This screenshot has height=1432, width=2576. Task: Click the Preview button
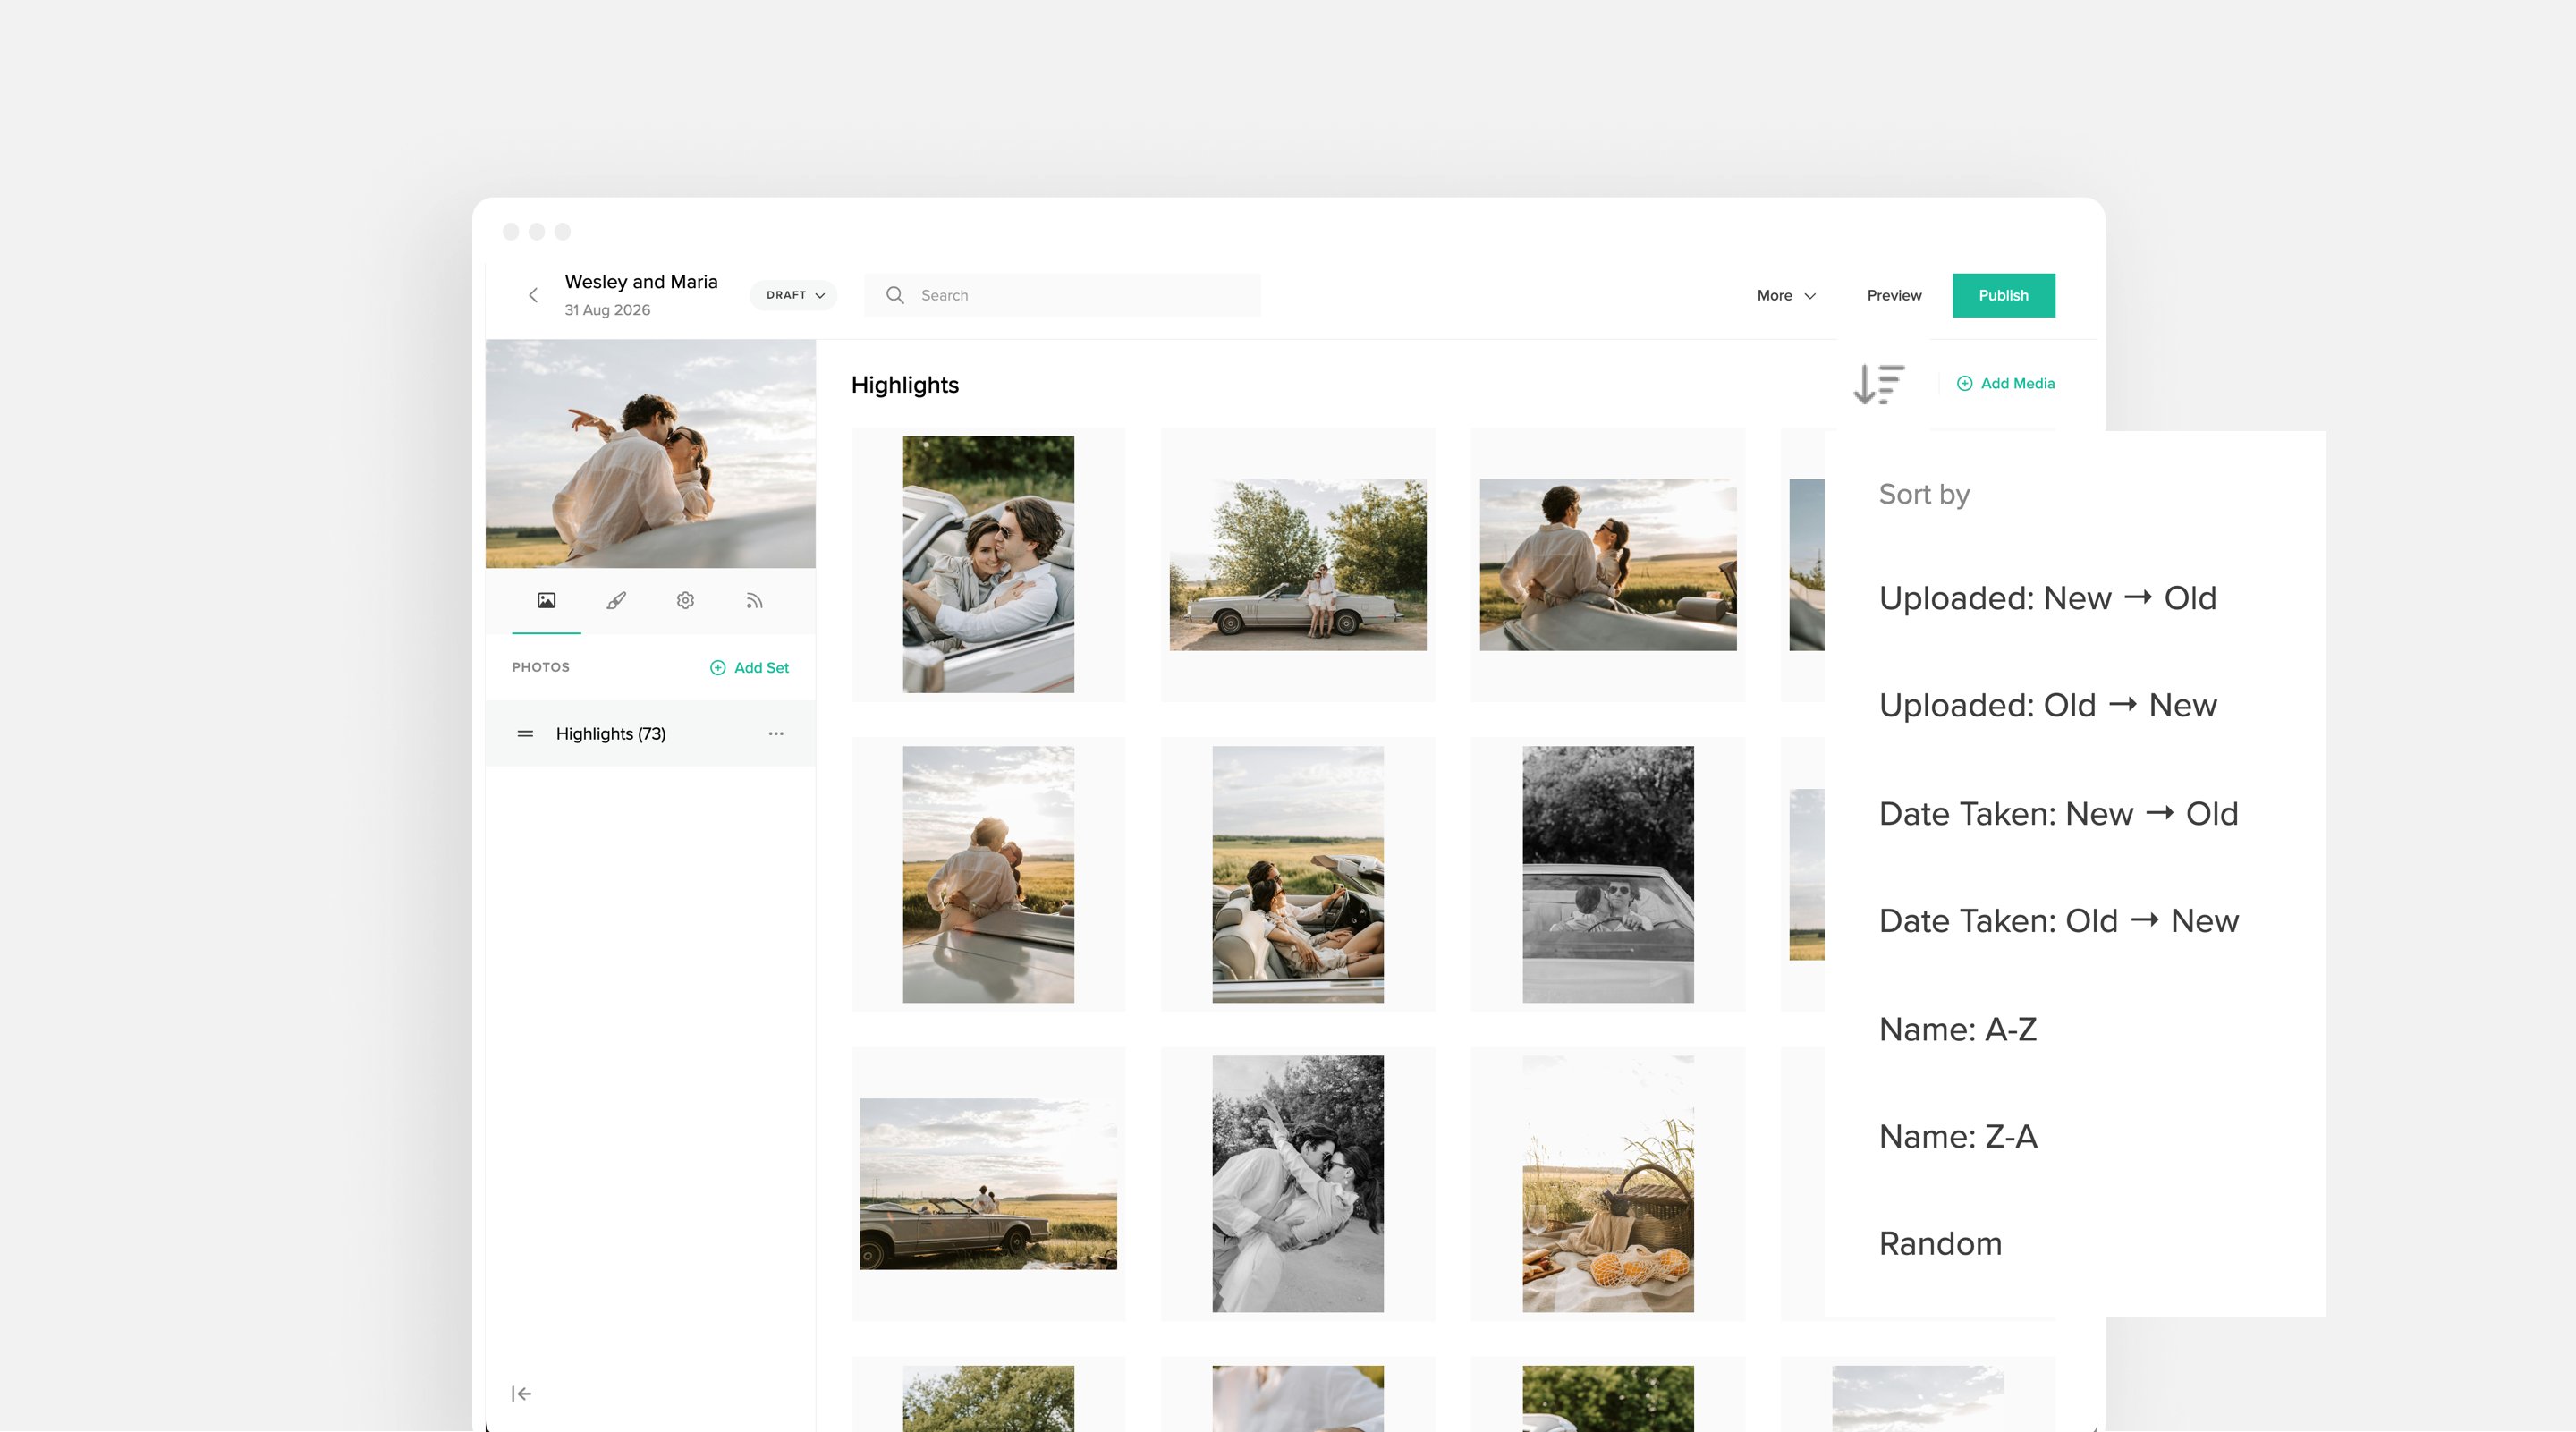(1894, 295)
